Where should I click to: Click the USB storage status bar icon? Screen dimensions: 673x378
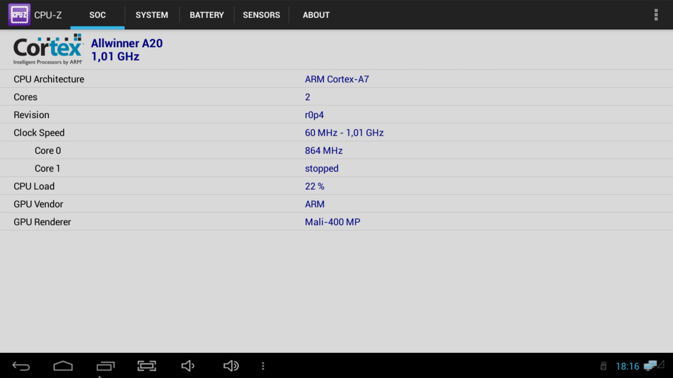coord(603,366)
